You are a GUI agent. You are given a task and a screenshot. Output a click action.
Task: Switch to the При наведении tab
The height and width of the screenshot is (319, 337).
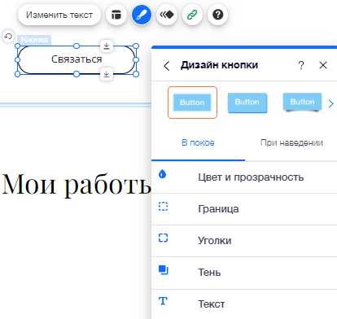(291, 142)
